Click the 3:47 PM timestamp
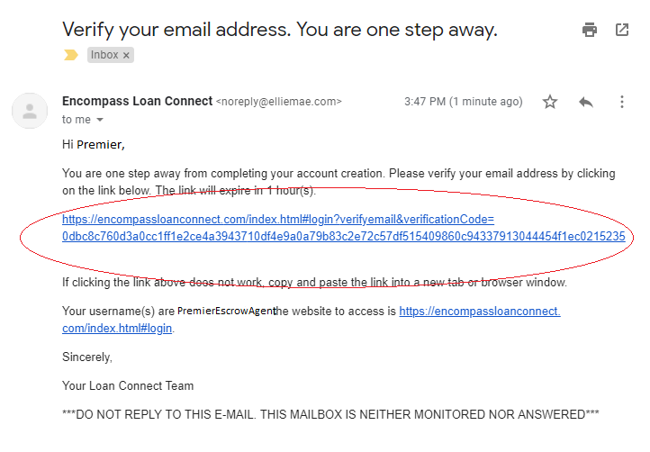This screenshot has width=650, height=452. (x=463, y=102)
